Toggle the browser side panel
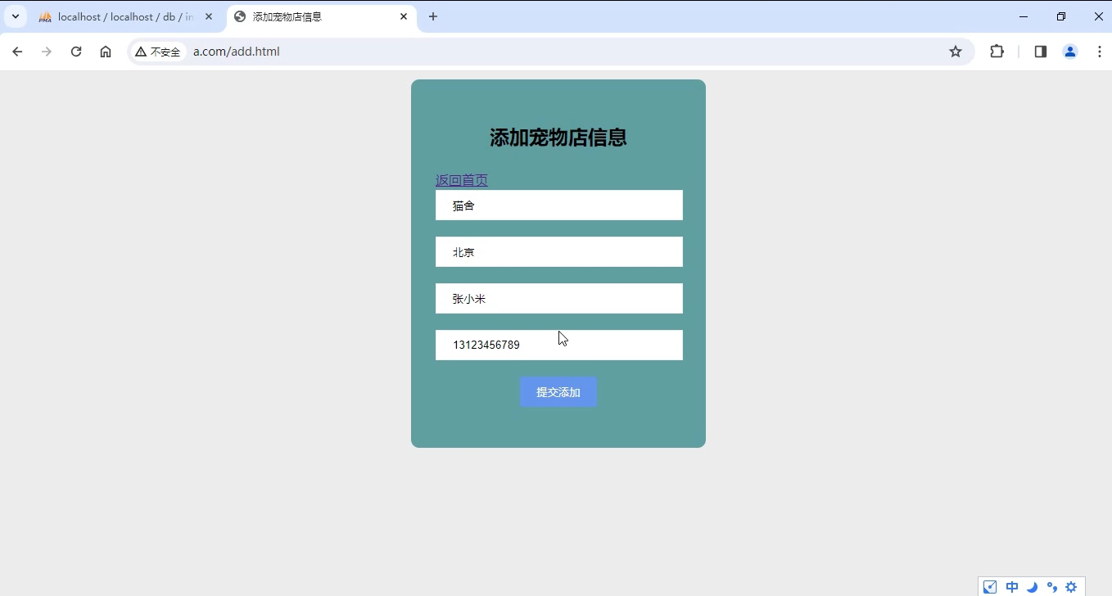This screenshot has height=596, width=1112. [x=1041, y=52]
